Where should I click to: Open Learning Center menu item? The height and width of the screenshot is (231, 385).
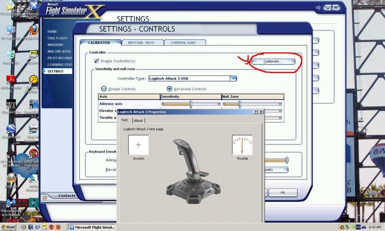click(60, 65)
